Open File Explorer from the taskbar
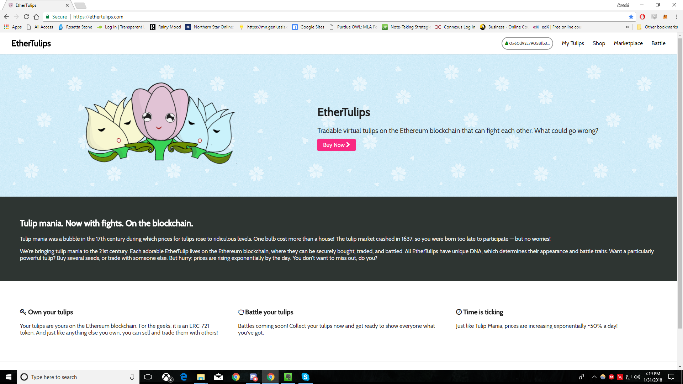 coord(201,377)
